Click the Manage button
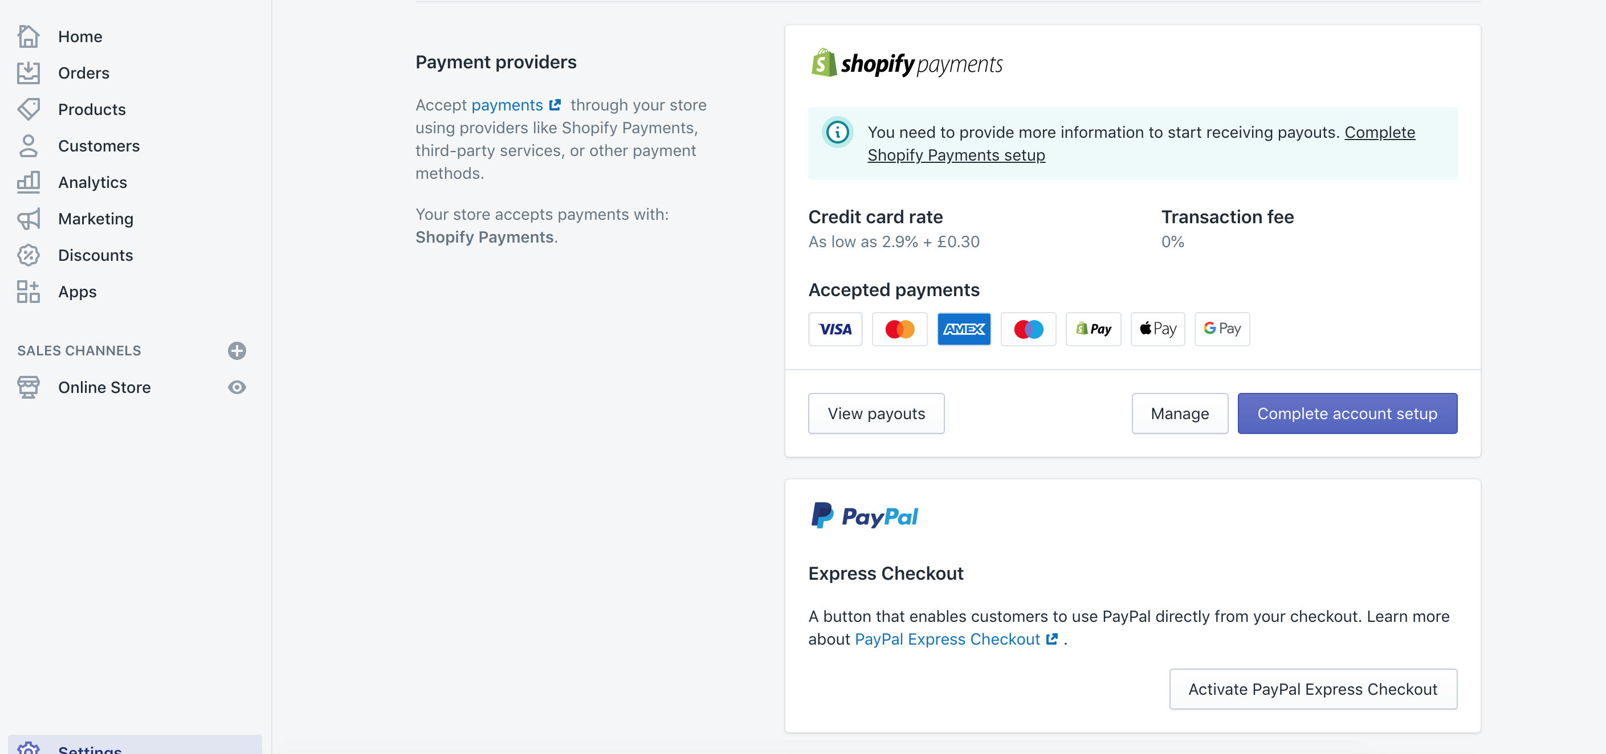This screenshot has height=754, width=1606. 1180,414
